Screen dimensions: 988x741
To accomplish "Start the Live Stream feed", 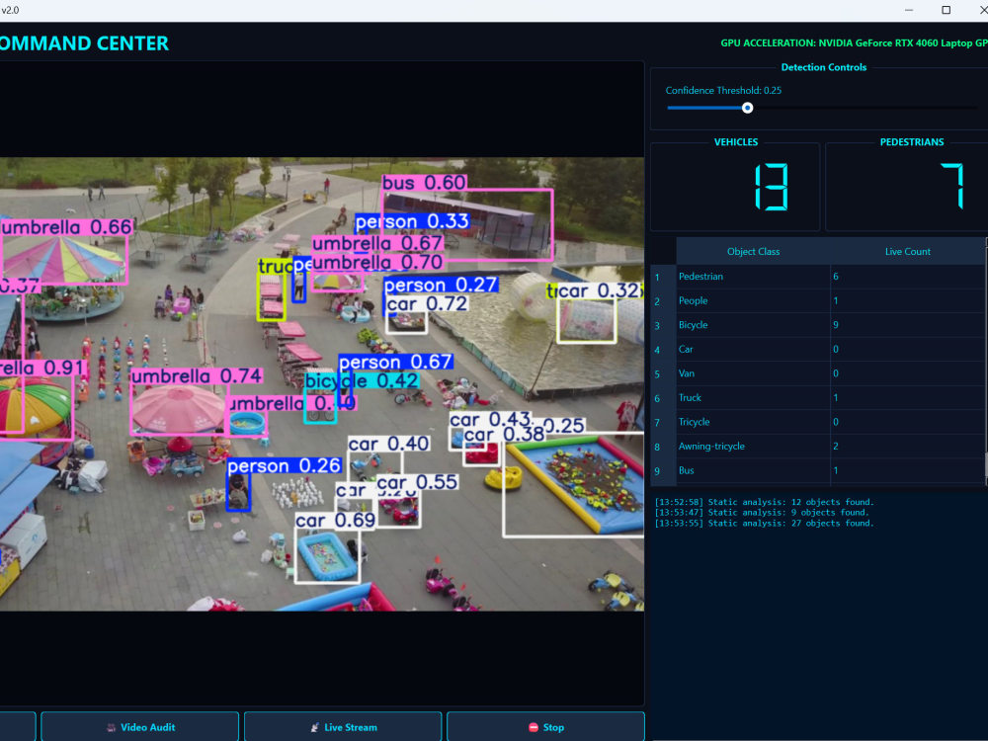I will click(343, 726).
